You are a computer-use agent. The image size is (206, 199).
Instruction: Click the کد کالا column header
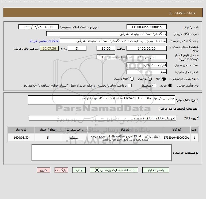click(x=177, y=130)
